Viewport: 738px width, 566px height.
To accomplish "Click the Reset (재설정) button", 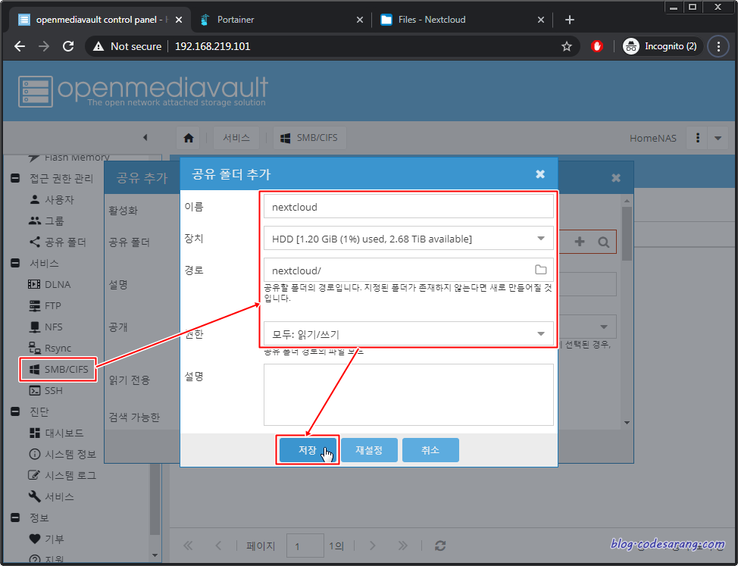I will point(369,450).
